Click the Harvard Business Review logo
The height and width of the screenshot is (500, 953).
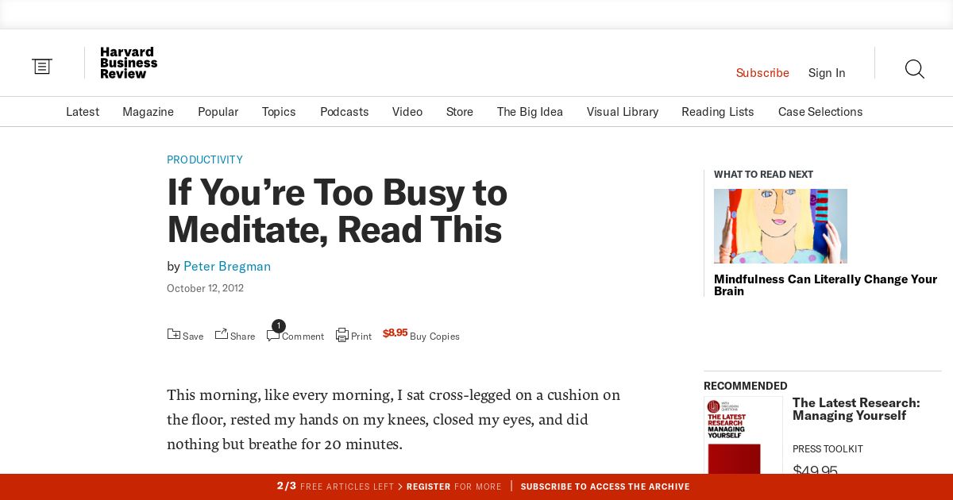(129, 63)
